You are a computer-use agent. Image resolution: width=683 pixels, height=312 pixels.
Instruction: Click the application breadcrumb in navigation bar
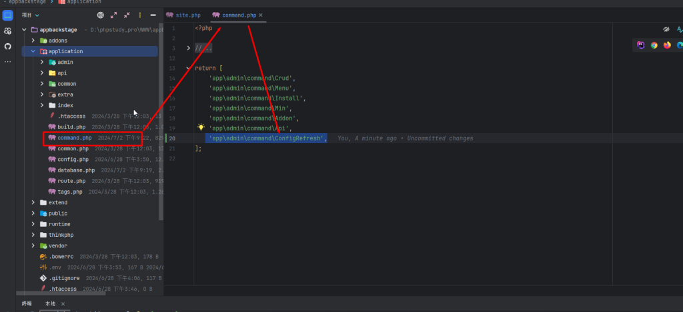coord(83,2)
